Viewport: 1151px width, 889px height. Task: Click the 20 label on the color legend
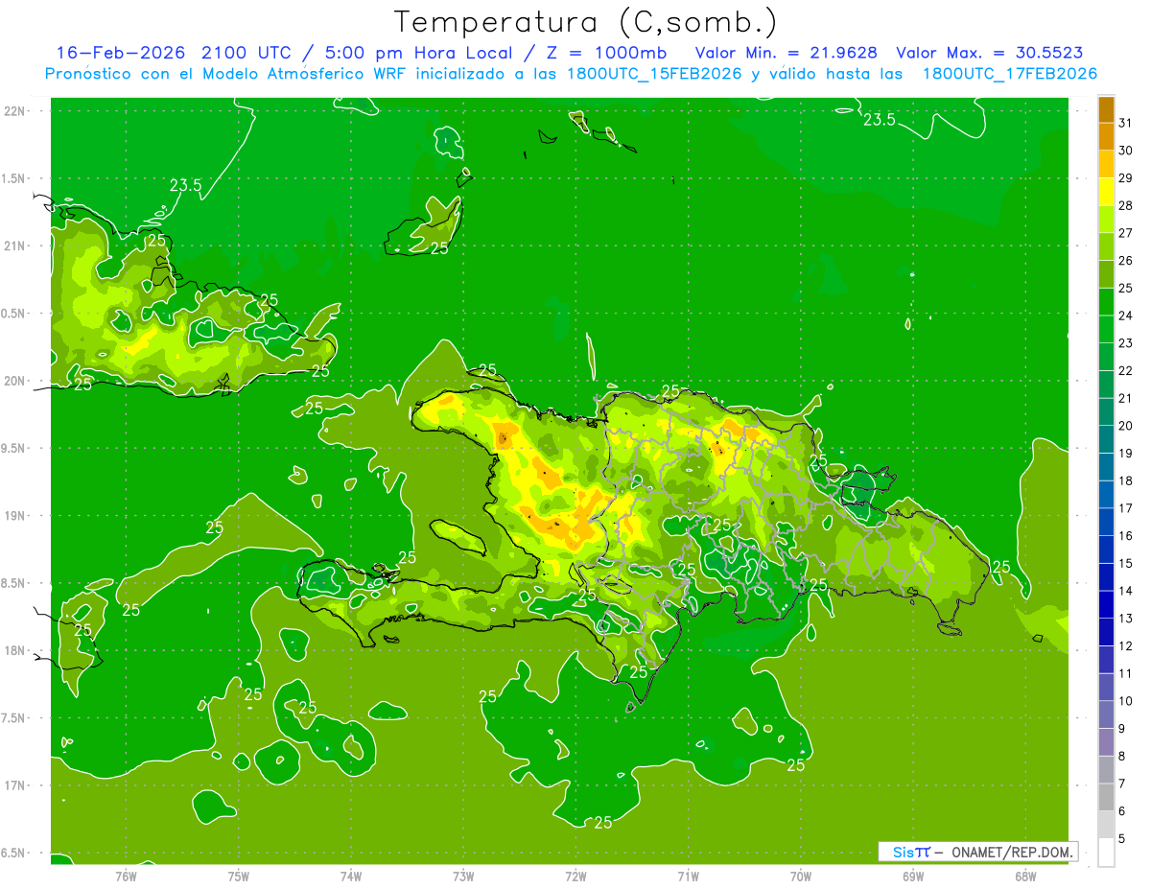[x=1125, y=426]
